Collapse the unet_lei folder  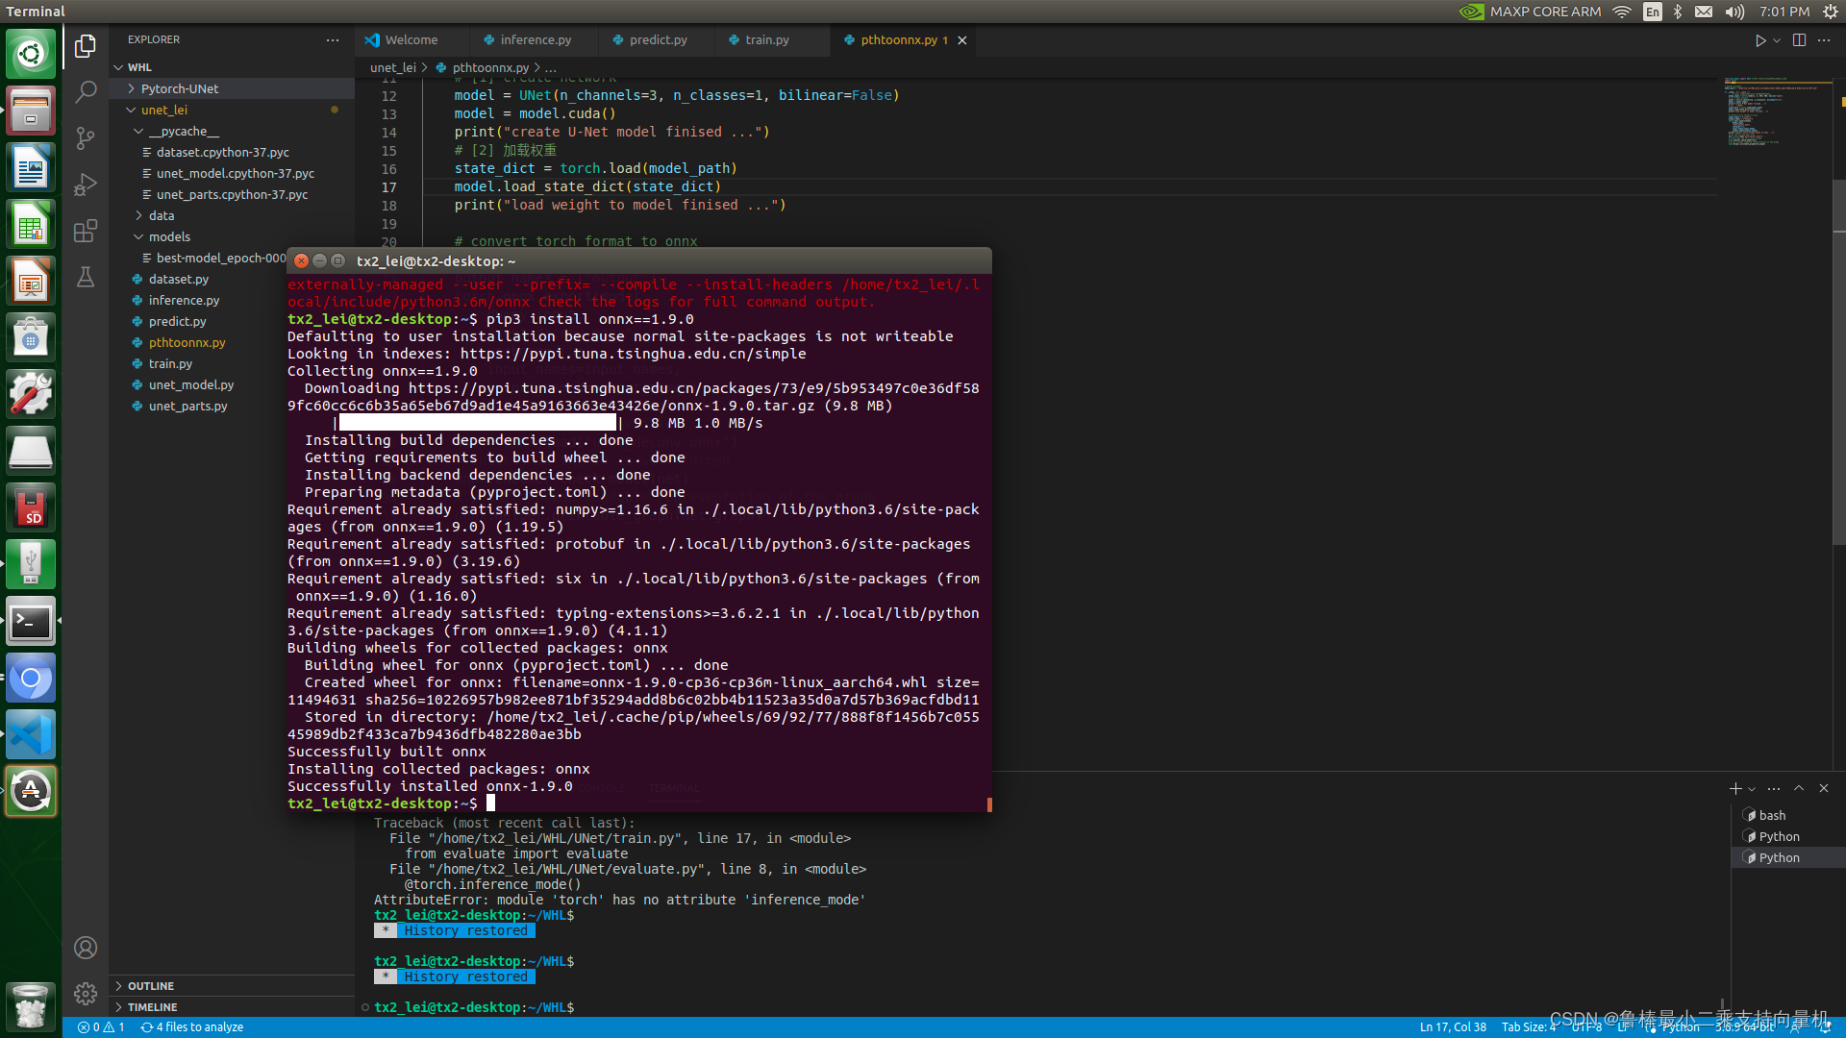pos(163,110)
